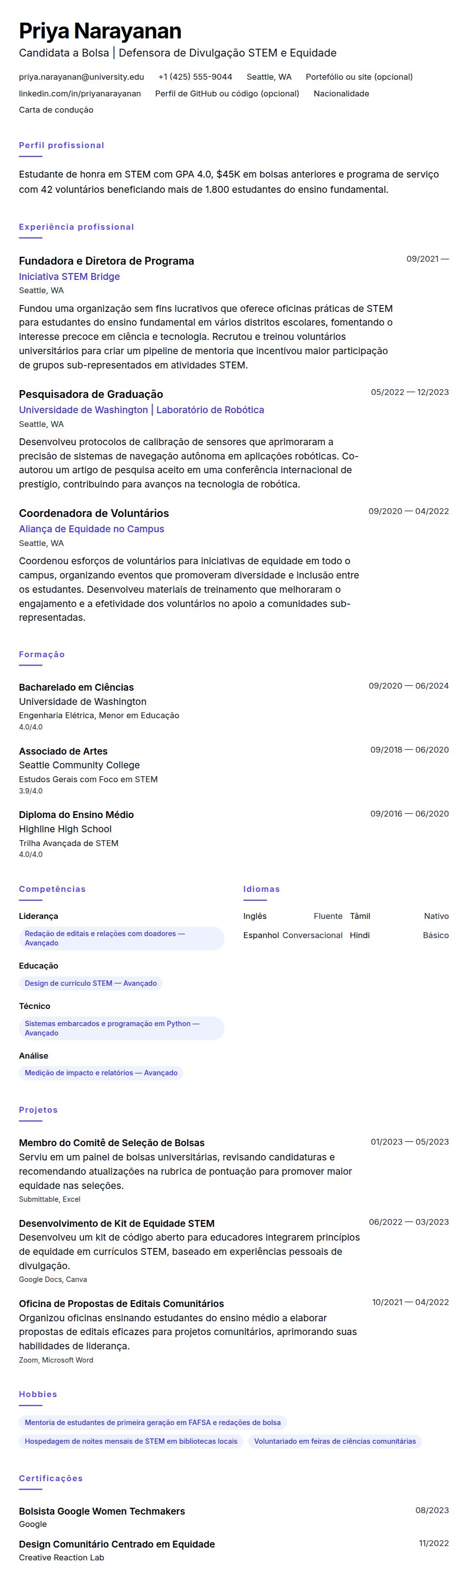Select Desenvolvimento de Kit de Equidade STEM
The image size is (468, 1582).
[116, 1223]
